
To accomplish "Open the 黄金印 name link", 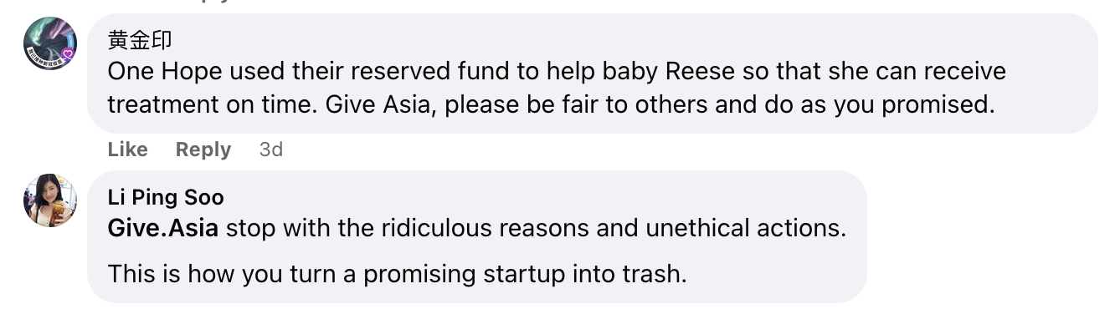I will 140,39.
